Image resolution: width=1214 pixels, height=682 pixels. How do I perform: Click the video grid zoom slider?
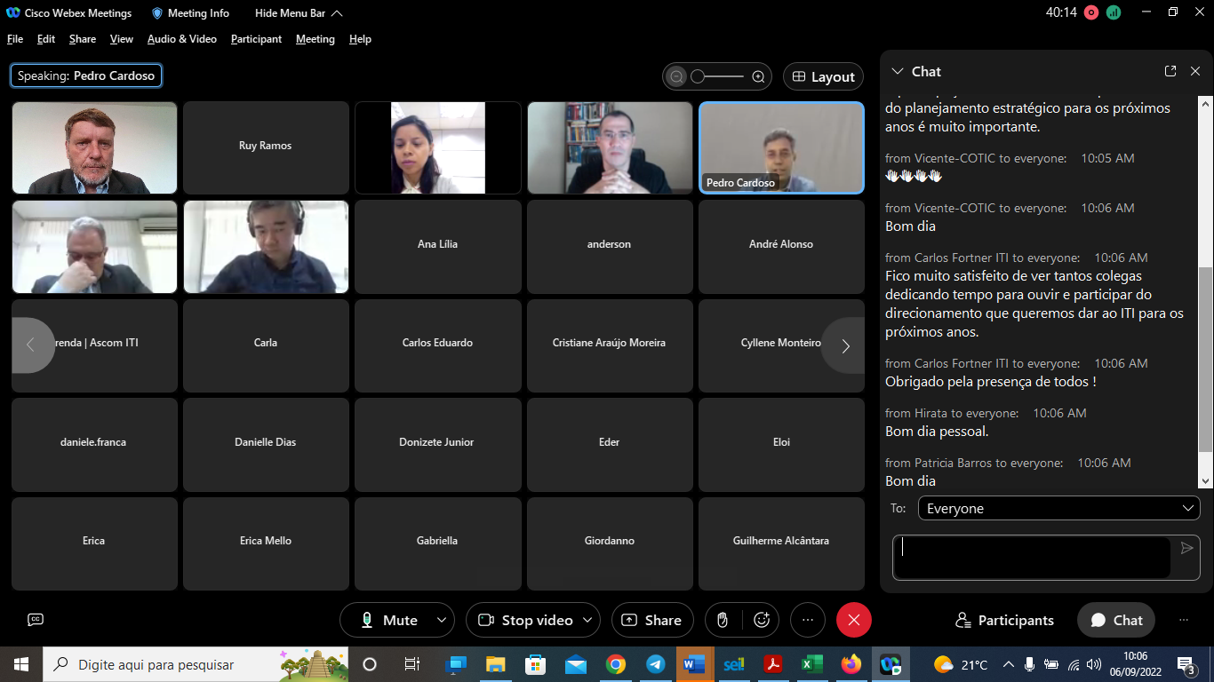[717, 77]
